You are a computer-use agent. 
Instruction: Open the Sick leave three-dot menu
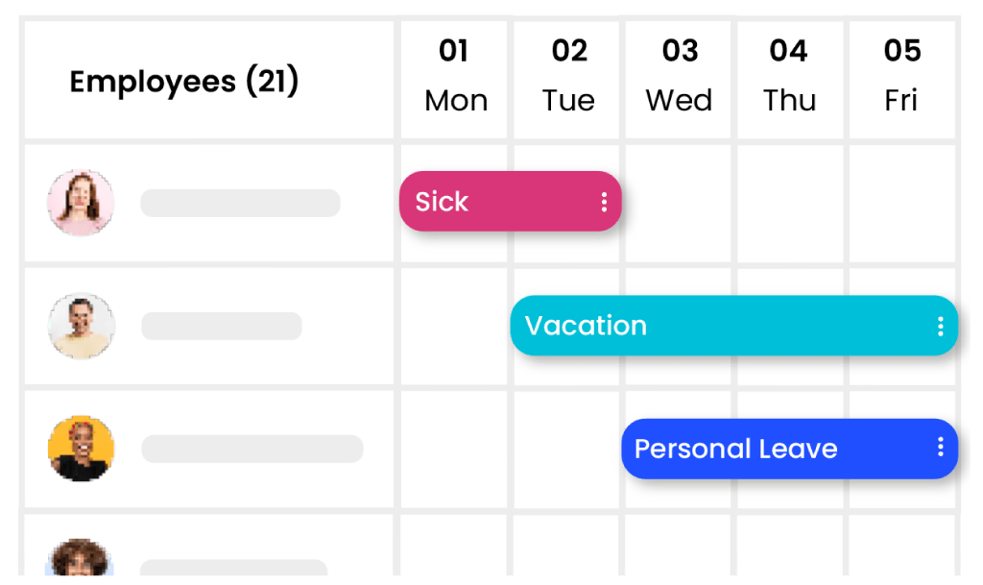coord(604,202)
